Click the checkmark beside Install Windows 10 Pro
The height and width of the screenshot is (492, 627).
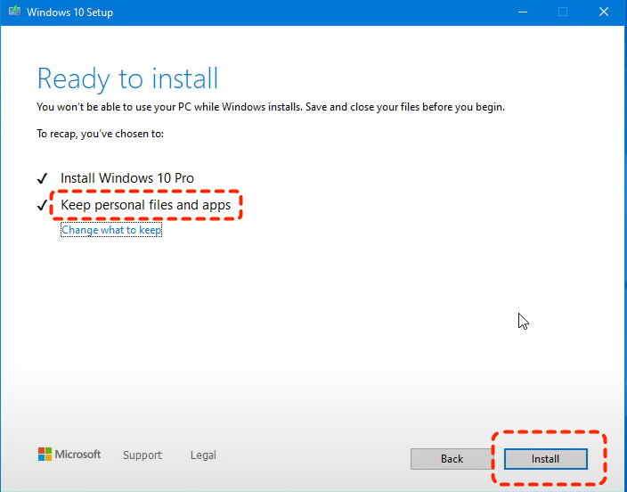(42, 178)
